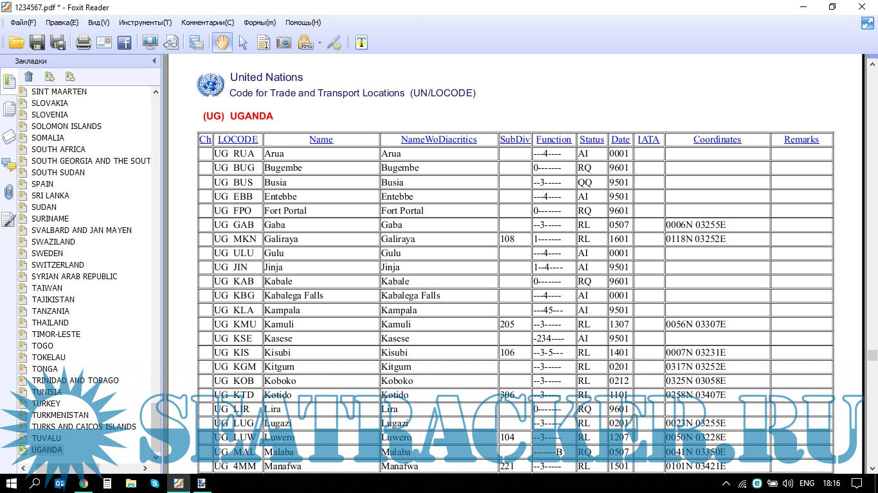Click the Coordinates column header link
The height and width of the screenshot is (493, 878).
pos(717,139)
